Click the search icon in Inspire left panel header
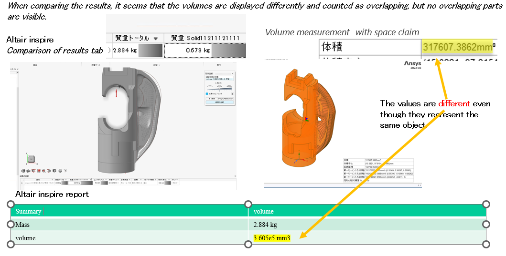This screenshot has height=256, width=506. click(x=14, y=69)
